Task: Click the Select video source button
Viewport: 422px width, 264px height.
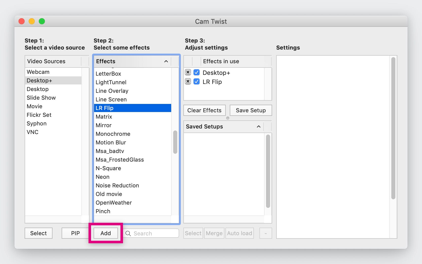Action: [39, 233]
